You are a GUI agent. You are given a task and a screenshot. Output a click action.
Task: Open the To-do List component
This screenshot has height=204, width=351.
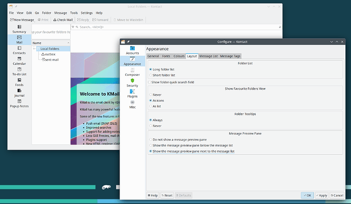[19, 72]
